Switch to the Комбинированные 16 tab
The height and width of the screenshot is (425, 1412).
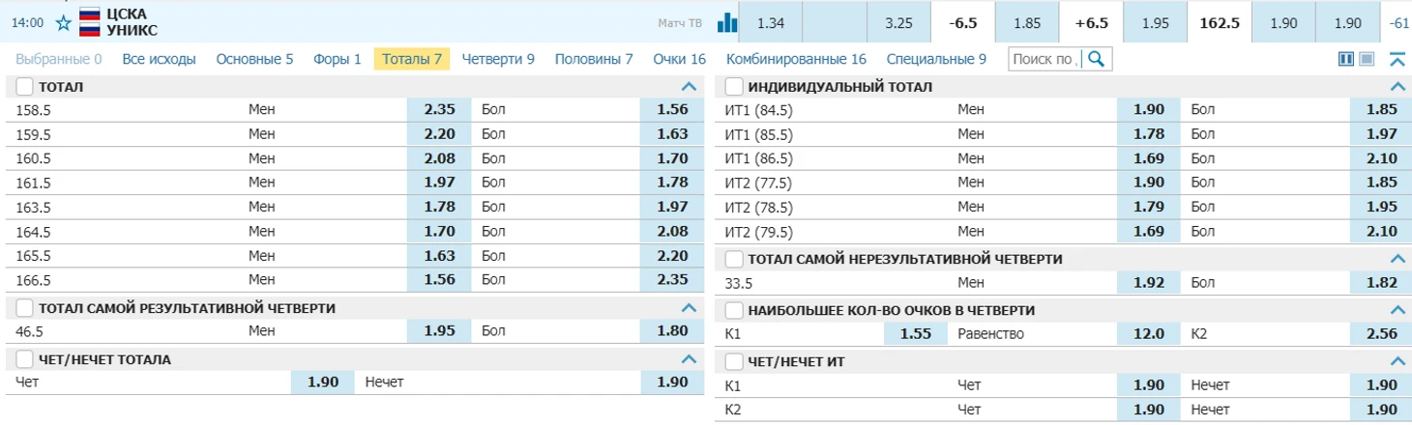point(796,60)
